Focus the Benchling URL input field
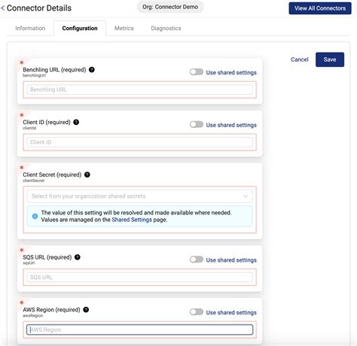Image resolution: width=357 pixels, height=346 pixels. pos(139,90)
